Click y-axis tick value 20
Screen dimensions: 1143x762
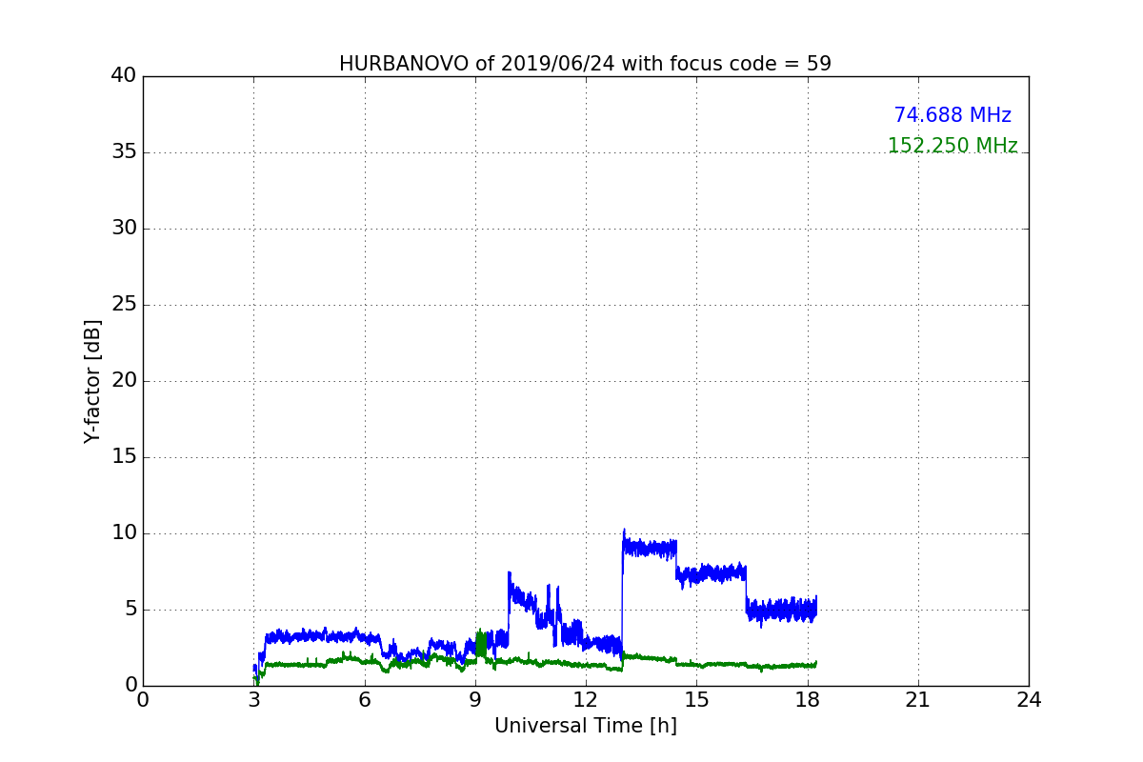[123, 381]
